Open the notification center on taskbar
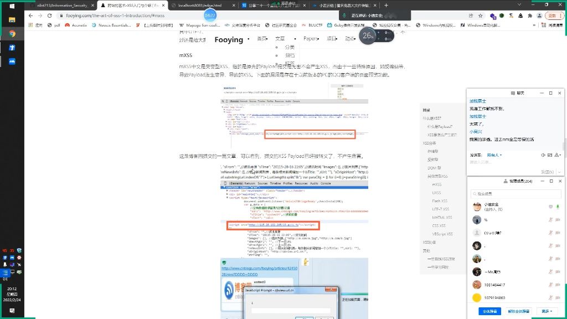Screen dimensions: 567x319 point(12,311)
